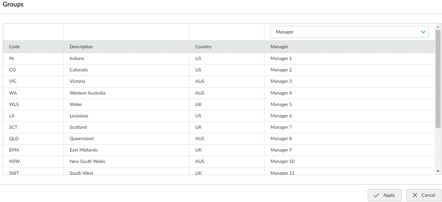Image resolution: width=442 pixels, height=202 pixels.
Task: Click the Scotland row entry
Action: pos(78,127)
